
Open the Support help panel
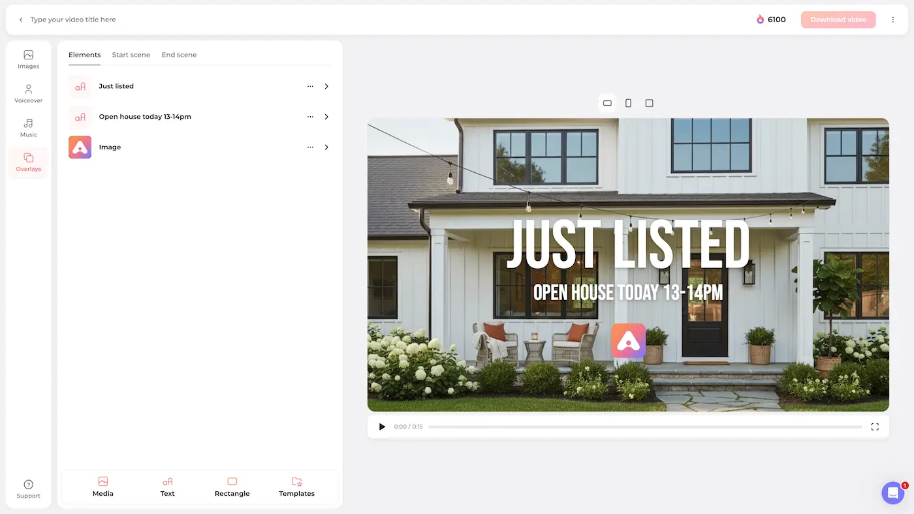coord(28,489)
